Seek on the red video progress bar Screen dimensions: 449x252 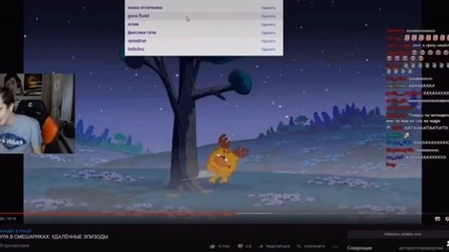point(118,213)
